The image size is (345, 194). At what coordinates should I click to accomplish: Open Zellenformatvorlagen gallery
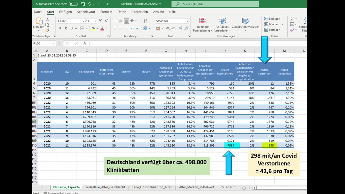pos(246,25)
